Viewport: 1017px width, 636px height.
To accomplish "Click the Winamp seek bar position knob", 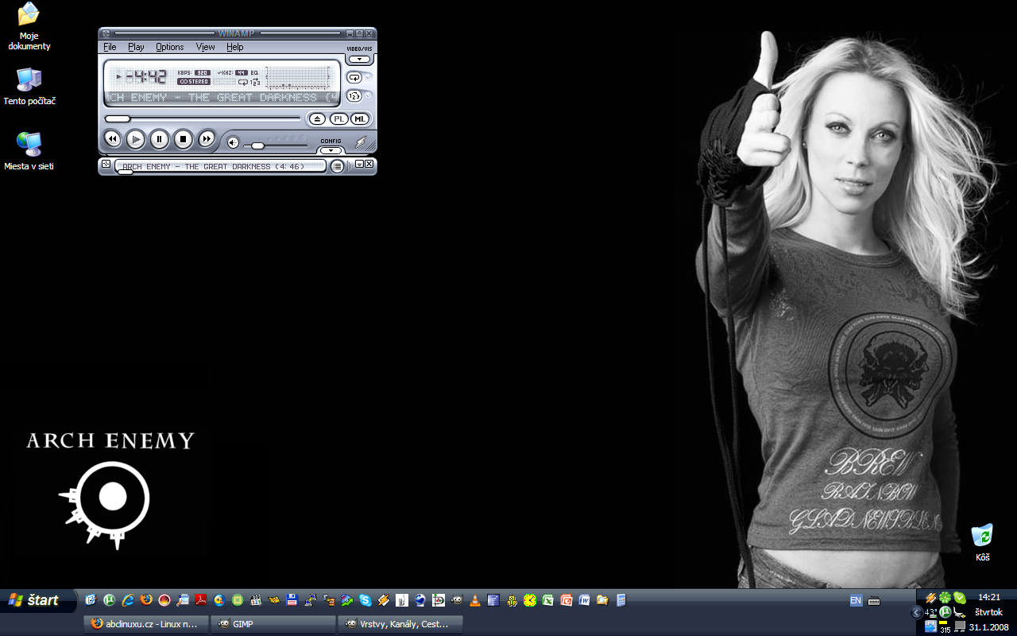I will pos(117,118).
